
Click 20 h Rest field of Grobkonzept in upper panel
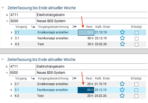(86, 33)
